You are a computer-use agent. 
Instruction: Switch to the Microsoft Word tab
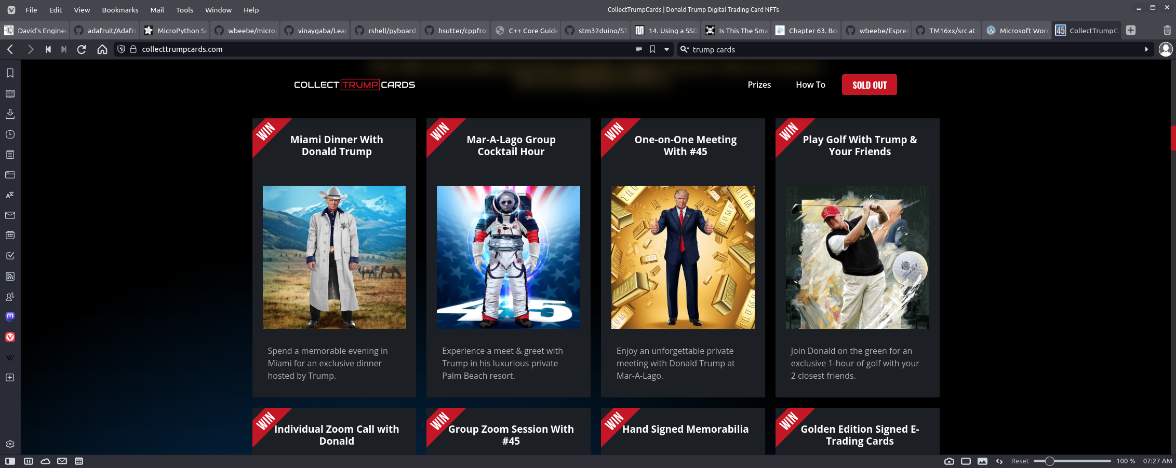(1017, 31)
